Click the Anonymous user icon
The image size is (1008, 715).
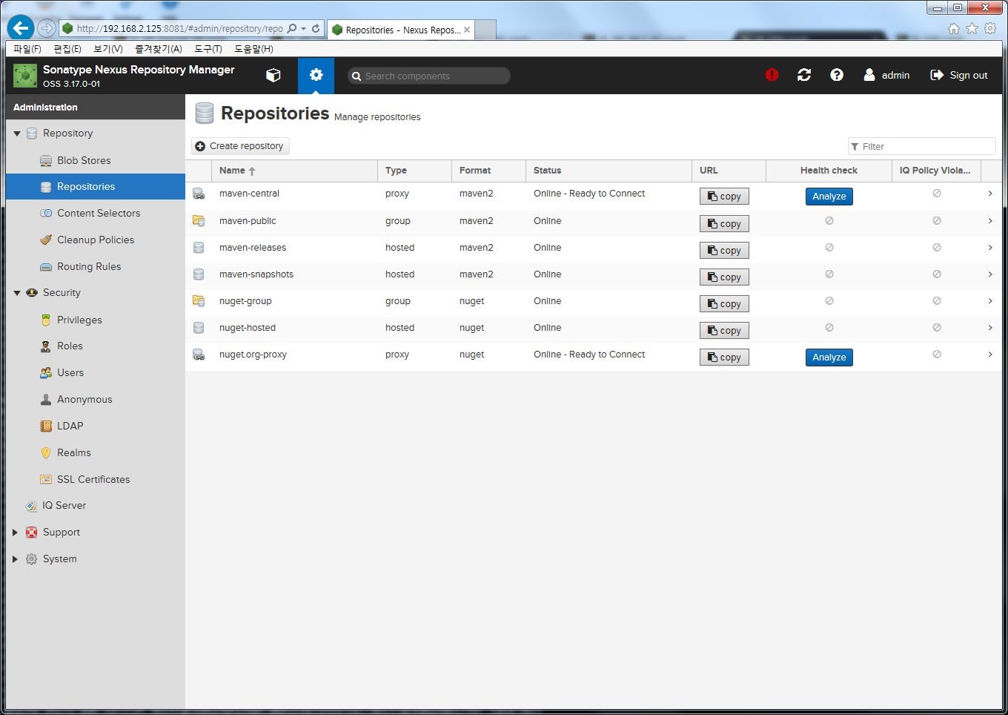coord(46,399)
